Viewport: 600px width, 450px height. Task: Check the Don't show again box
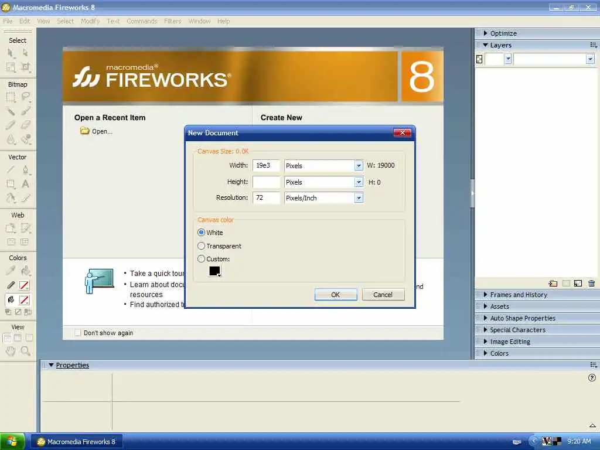pos(78,333)
